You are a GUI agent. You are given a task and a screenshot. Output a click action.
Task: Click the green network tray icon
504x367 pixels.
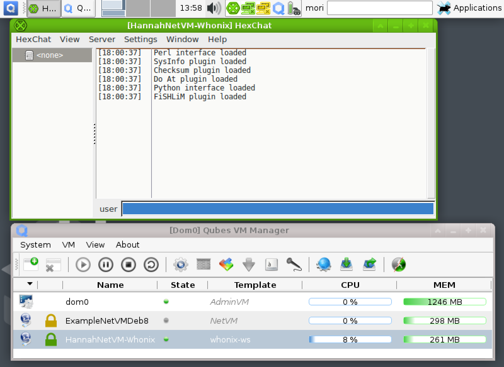248,8
